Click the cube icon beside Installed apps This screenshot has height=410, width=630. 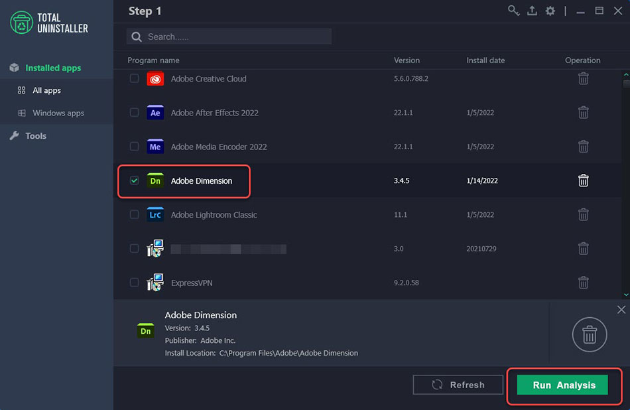point(15,68)
